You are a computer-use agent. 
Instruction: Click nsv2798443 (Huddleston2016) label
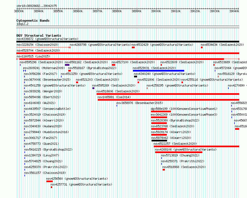point(46,132)
